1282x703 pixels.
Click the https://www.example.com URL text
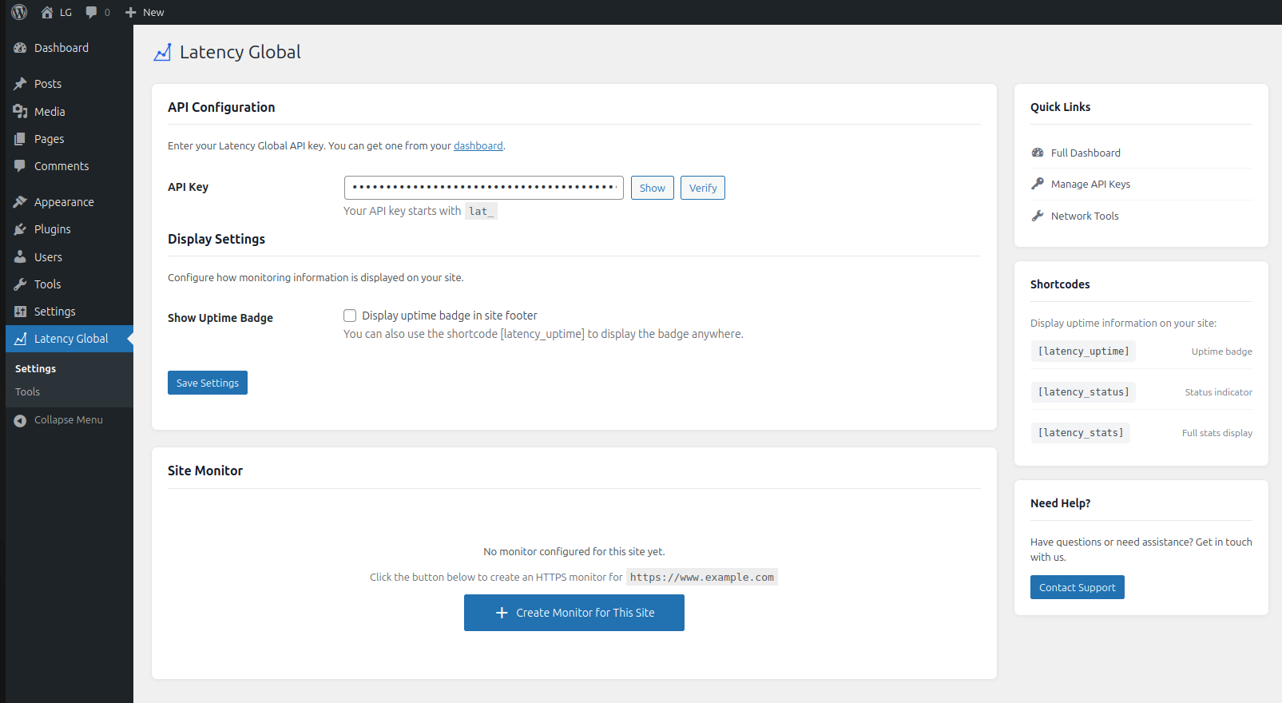point(702,578)
